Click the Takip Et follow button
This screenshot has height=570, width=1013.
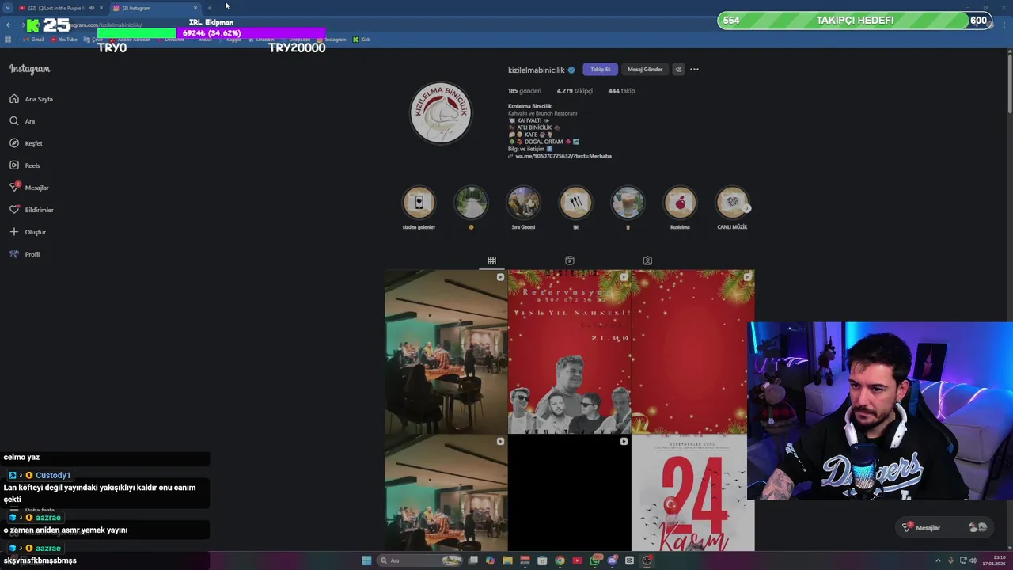point(600,70)
